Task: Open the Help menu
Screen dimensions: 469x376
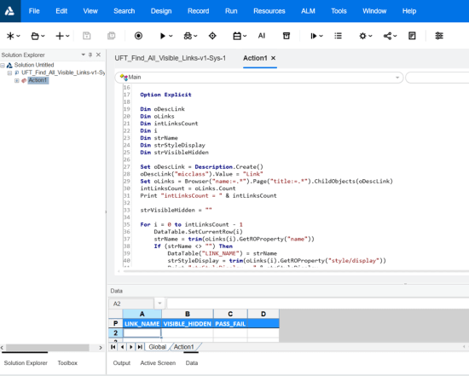Action: click(409, 11)
